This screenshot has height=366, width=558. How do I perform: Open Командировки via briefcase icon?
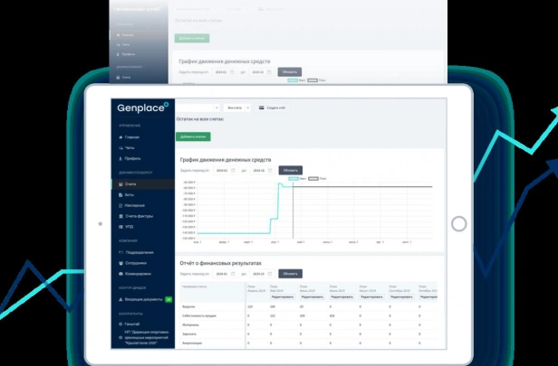[x=120, y=274]
